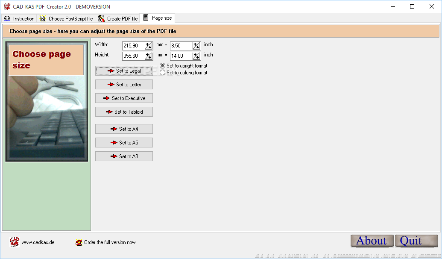
Task: Click Order the full version now link
Action: [110, 242]
